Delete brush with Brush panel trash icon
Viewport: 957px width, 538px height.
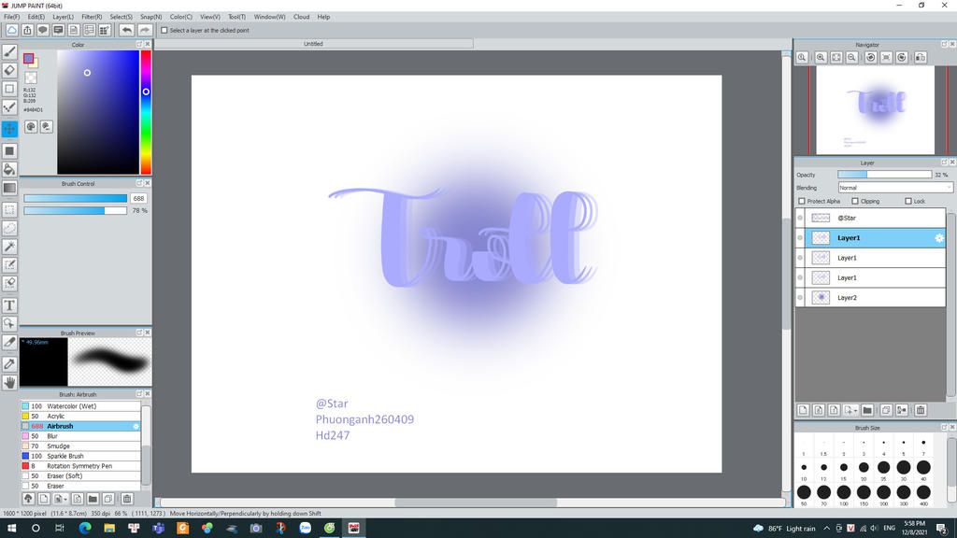point(127,499)
